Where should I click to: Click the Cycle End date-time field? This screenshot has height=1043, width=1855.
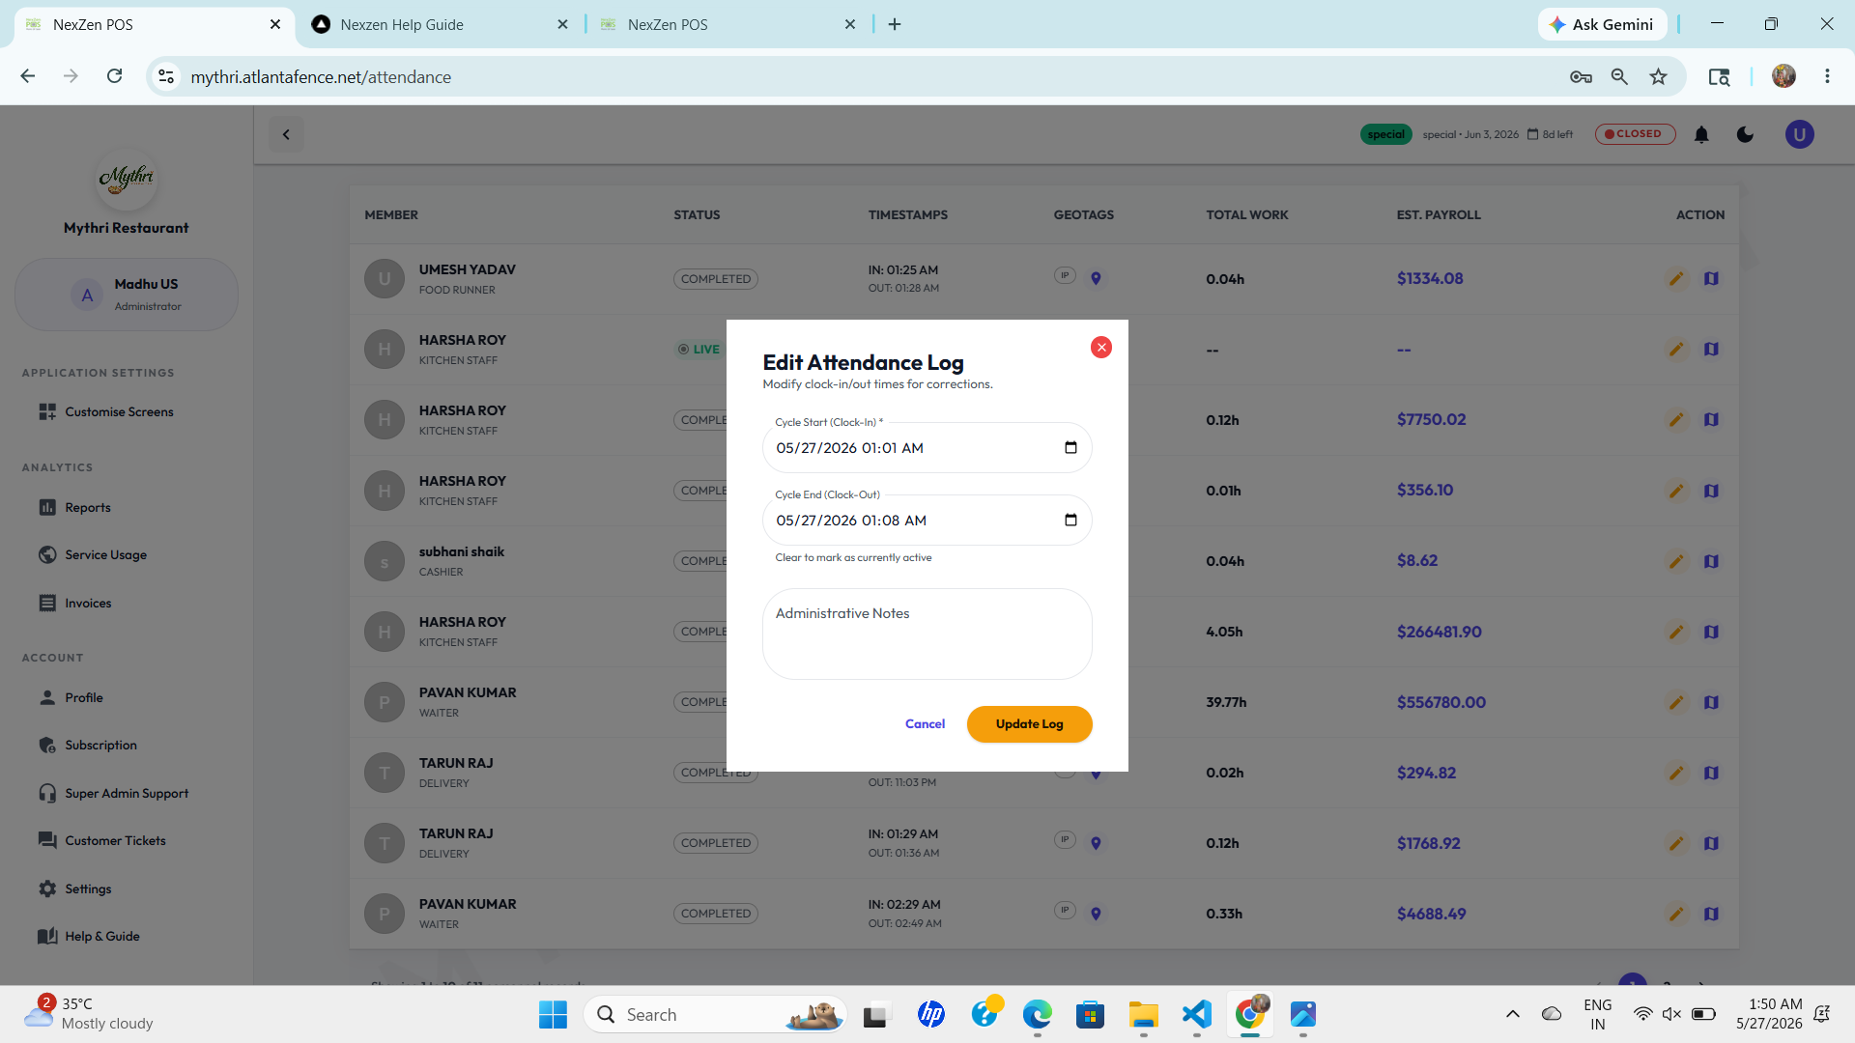tap(927, 521)
